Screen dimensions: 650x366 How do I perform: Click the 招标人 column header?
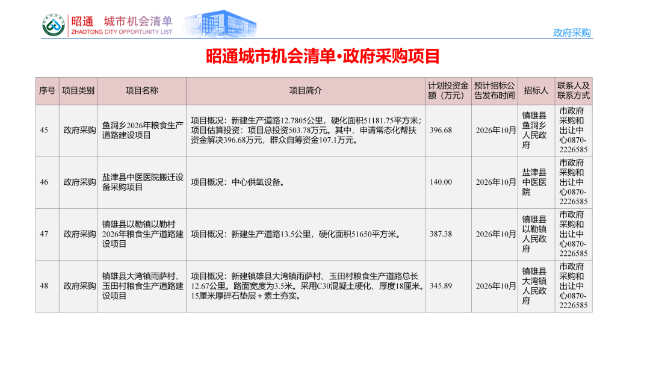pyautogui.click(x=536, y=91)
